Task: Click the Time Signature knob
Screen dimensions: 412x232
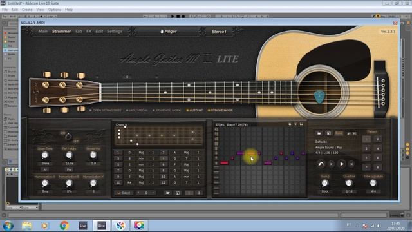Action: 373,183
